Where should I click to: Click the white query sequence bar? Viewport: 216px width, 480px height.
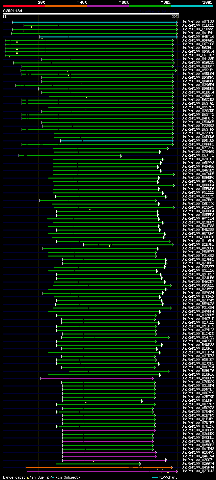(91, 14)
